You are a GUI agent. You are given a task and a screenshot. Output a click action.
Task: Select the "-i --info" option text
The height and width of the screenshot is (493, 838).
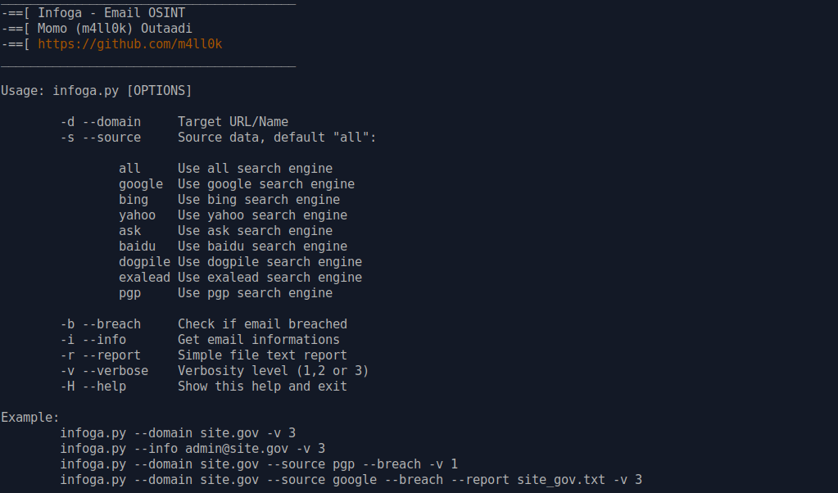pyautogui.click(x=93, y=340)
